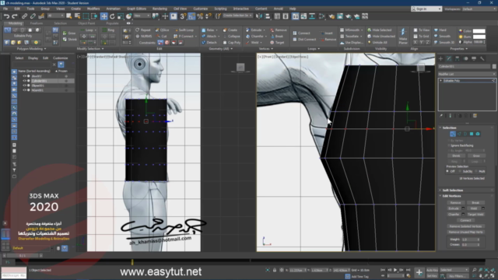Click the vertex Illum swatch
This screenshot has height=280, width=498.
[479, 37]
